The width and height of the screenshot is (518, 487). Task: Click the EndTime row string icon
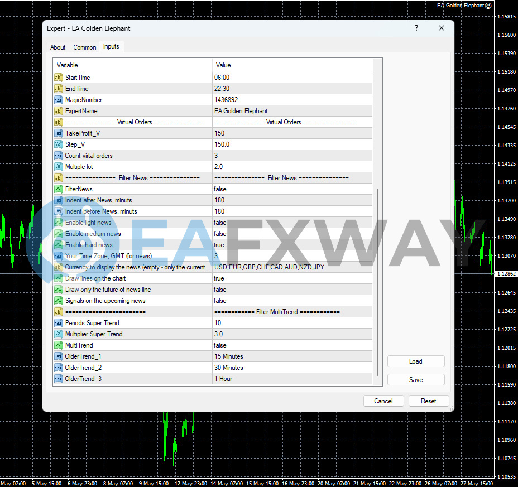[58, 89]
